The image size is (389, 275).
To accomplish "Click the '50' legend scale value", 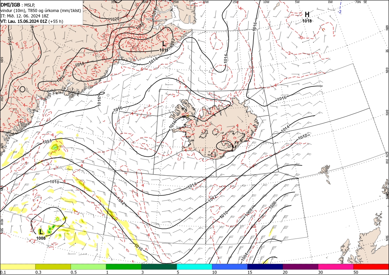I will tap(356, 272).
